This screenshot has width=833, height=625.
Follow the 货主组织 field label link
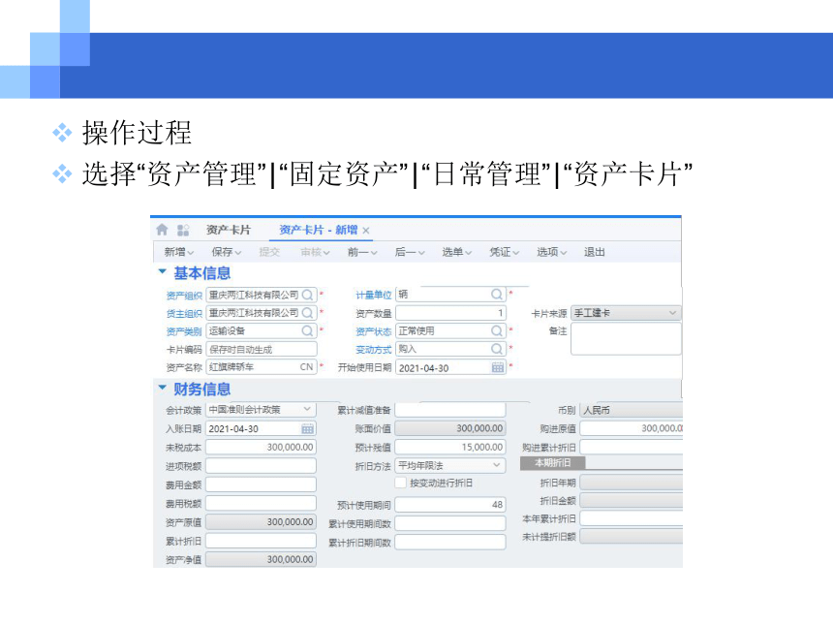184,314
